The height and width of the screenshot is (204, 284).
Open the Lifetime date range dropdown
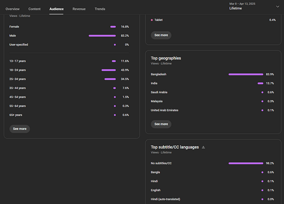[254, 6]
